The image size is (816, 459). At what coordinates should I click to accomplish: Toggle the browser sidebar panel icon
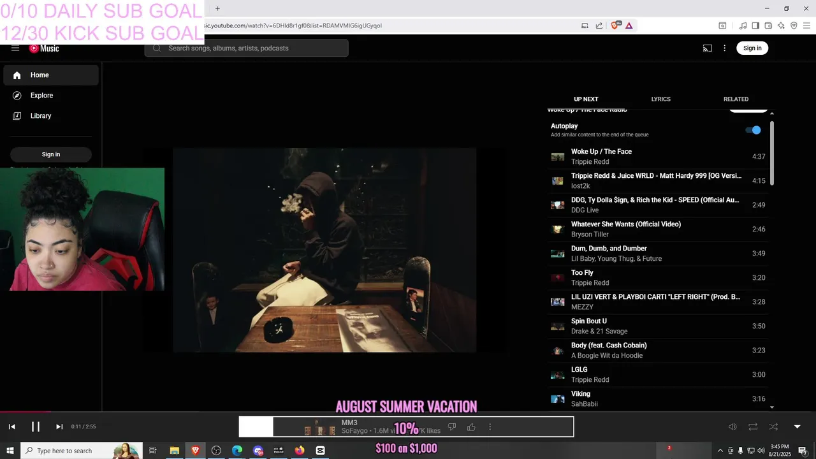click(x=755, y=25)
